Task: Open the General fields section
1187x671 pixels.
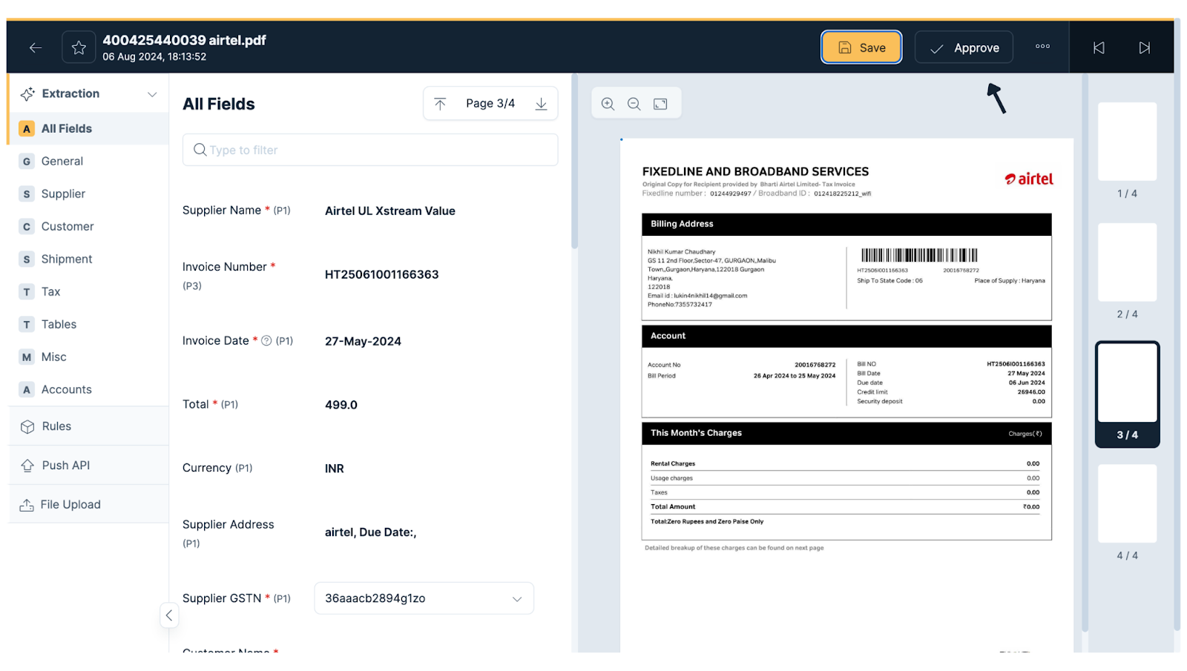Action: (x=88, y=161)
